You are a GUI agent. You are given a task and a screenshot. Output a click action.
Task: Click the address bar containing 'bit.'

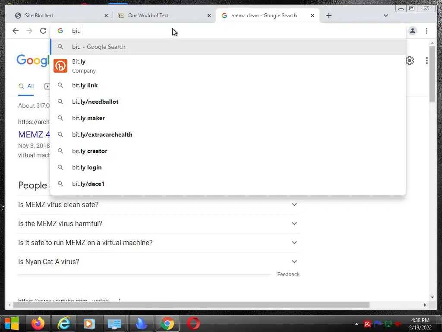click(x=228, y=31)
